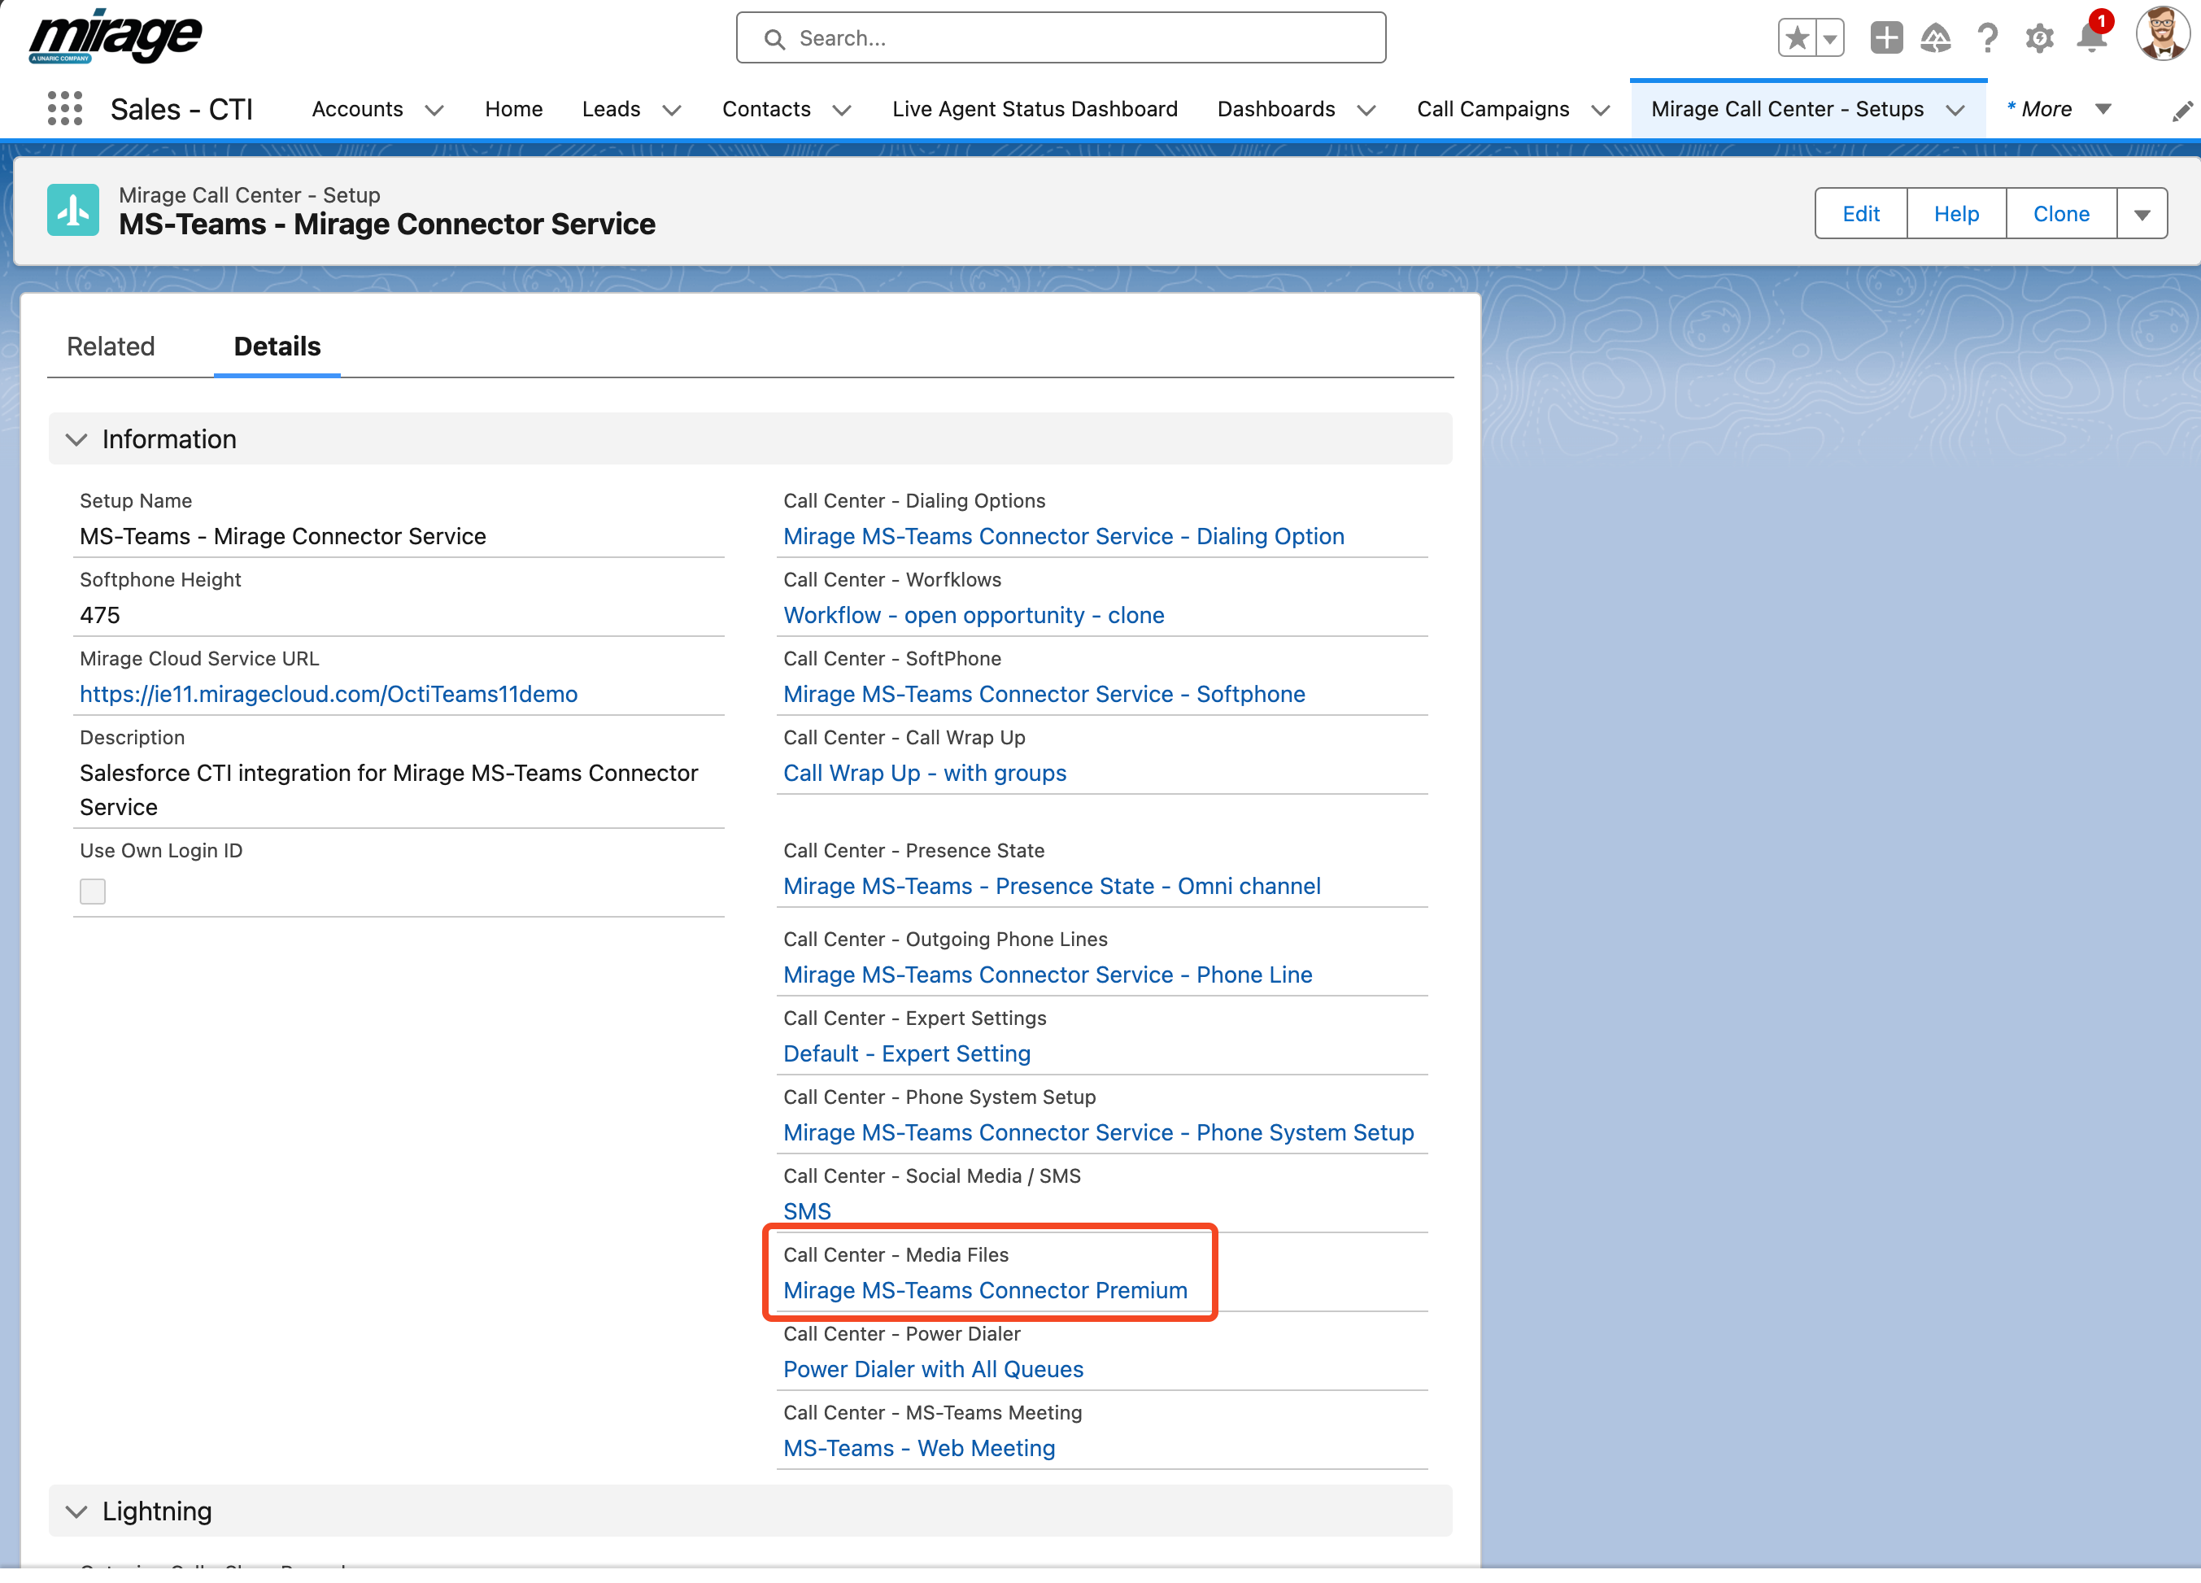Open the SMS link
Image resolution: width=2201 pixels, height=1583 pixels.
(806, 1210)
